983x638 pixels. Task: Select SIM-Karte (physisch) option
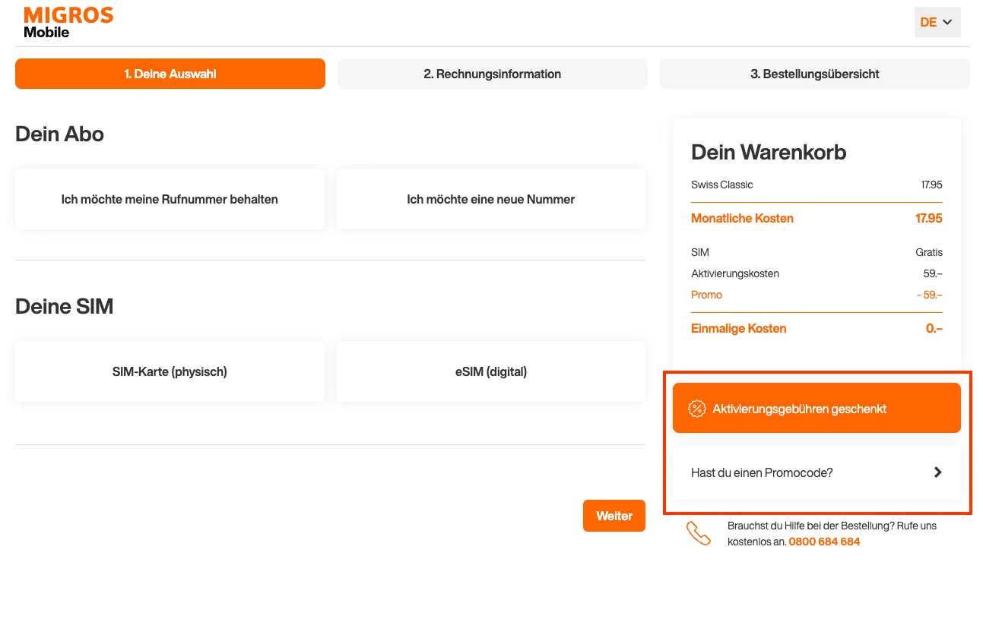click(170, 371)
